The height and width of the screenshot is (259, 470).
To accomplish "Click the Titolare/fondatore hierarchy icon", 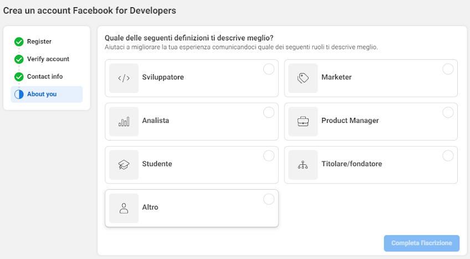I will click(x=303, y=165).
